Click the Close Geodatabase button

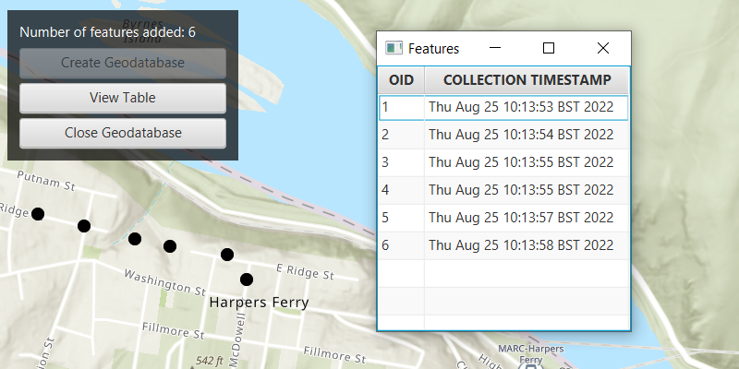click(x=123, y=133)
